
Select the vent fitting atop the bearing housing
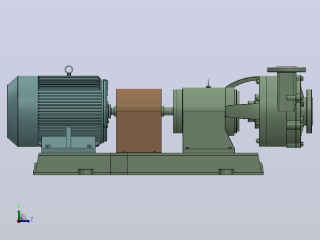click(x=208, y=84)
